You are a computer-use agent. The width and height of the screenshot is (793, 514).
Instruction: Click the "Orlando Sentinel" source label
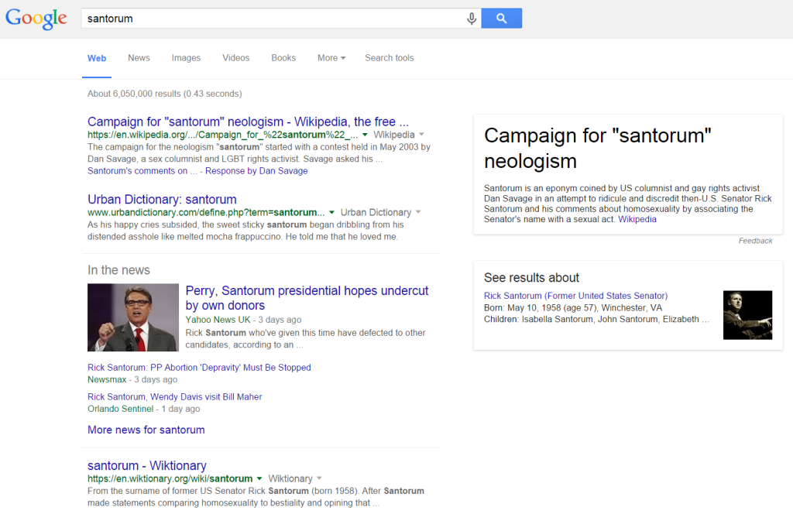pyautogui.click(x=120, y=409)
